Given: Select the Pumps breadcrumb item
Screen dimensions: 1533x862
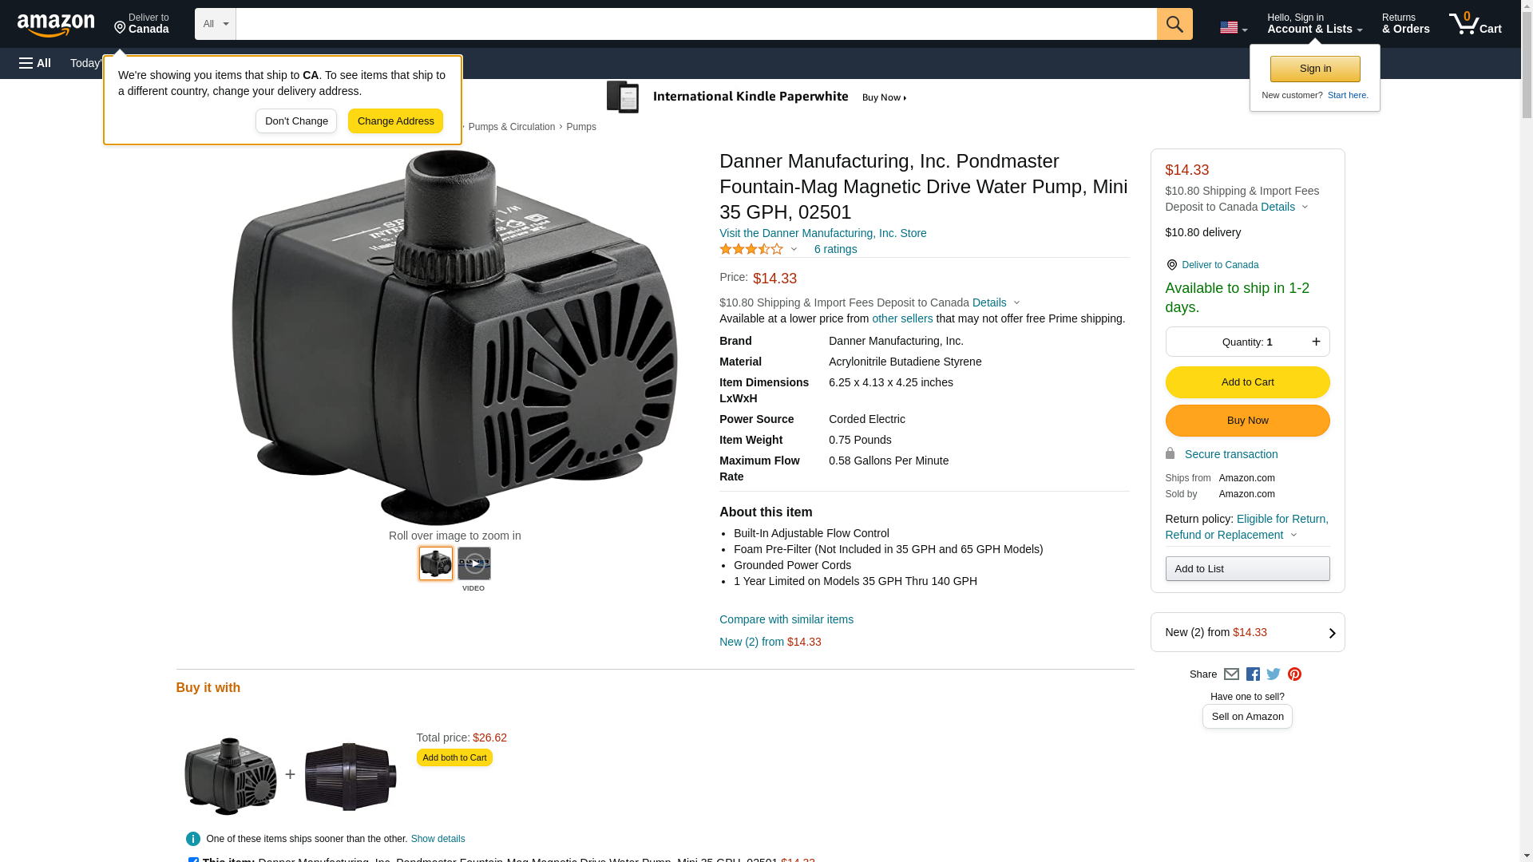Looking at the screenshot, I should [x=581, y=127].
